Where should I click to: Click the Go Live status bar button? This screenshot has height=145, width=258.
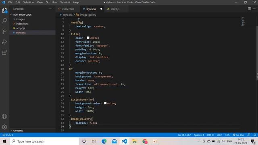coord(238,135)
